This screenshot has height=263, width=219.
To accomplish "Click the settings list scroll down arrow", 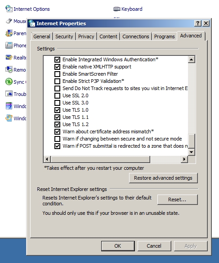I will 192,152.
